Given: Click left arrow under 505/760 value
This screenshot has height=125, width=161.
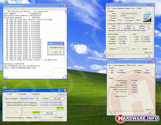Looking at the screenshot, I should [34, 114].
